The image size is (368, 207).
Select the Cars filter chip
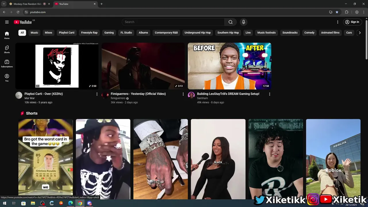[349, 33]
